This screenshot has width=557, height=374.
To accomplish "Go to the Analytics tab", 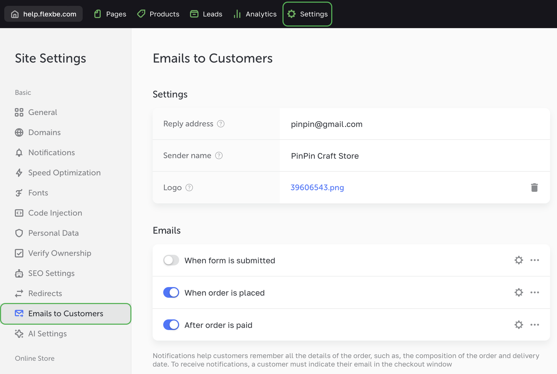I will pyautogui.click(x=255, y=14).
